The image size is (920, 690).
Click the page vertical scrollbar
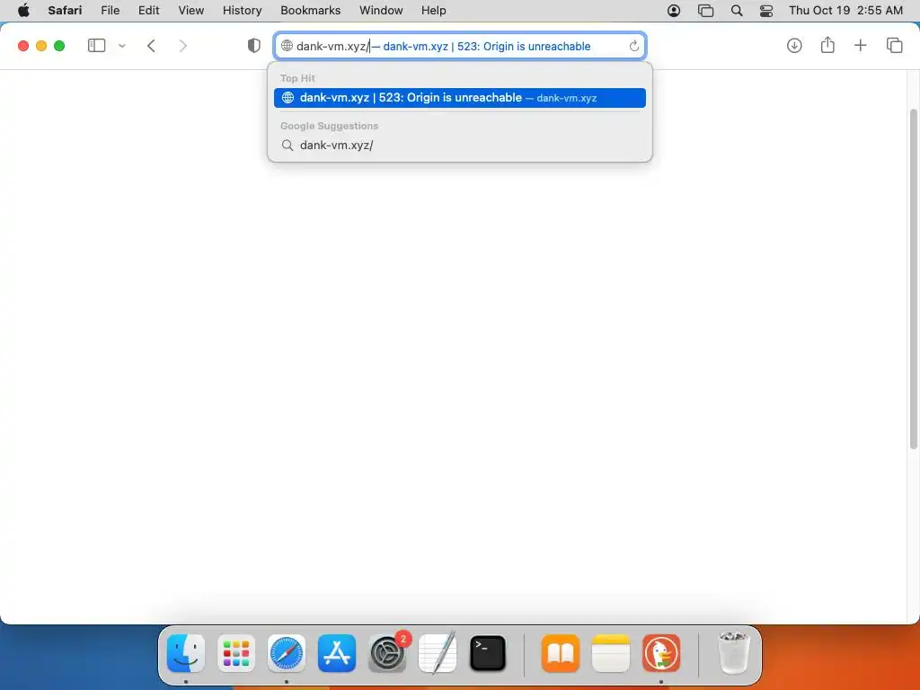click(x=914, y=279)
